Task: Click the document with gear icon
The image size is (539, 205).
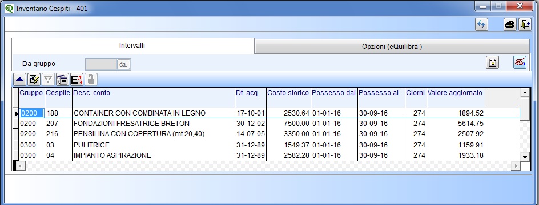Action: pyautogui.click(x=493, y=63)
